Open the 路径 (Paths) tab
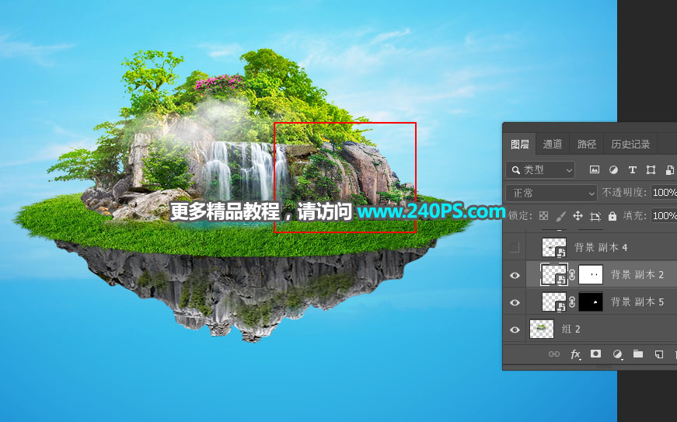This screenshot has height=422, width=677. [586, 144]
